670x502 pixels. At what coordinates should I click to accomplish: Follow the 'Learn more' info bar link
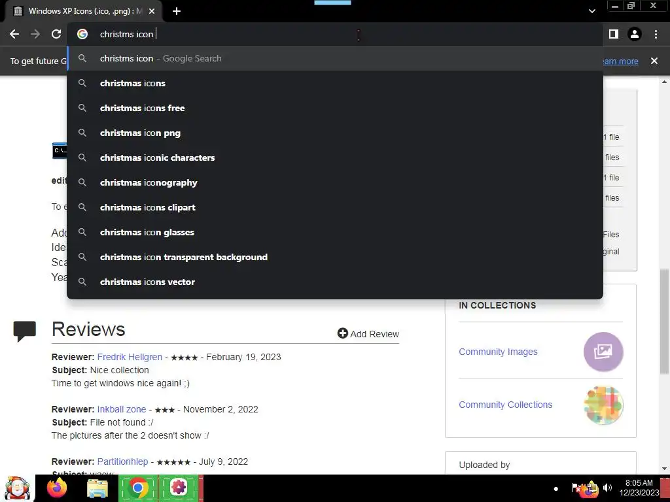click(x=621, y=61)
